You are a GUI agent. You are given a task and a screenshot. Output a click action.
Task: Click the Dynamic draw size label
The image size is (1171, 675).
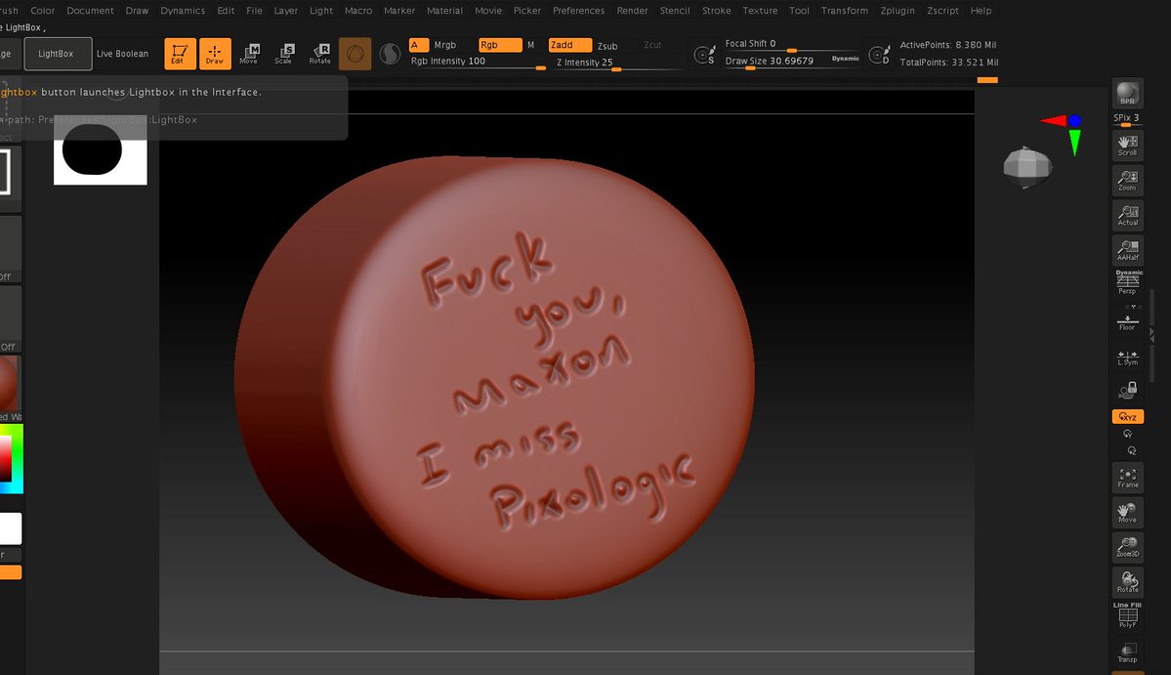click(x=846, y=59)
